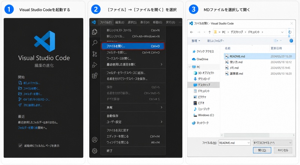
Task: Click Help icon in file dialog
Action: click(291, 41)
